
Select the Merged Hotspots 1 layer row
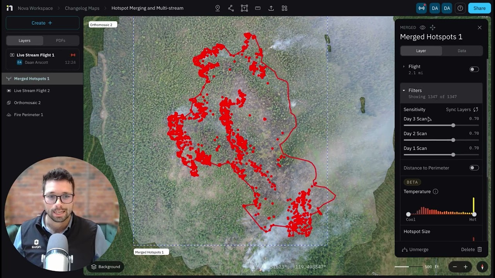(42, 78)
